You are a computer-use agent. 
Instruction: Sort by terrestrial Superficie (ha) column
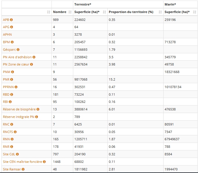(104, 12)
